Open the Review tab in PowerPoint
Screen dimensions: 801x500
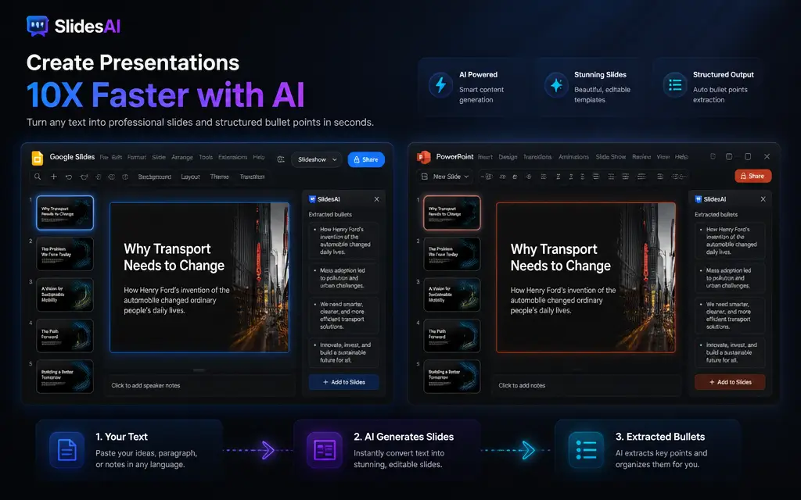641,157
